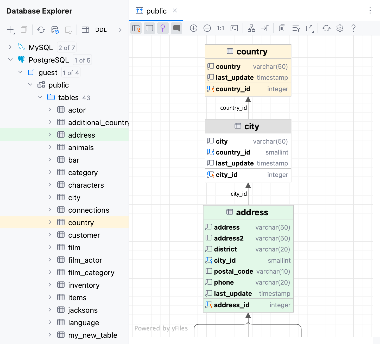Collapse the tables folder
This screenshot has height=344, width=380.
pos(40,97)
